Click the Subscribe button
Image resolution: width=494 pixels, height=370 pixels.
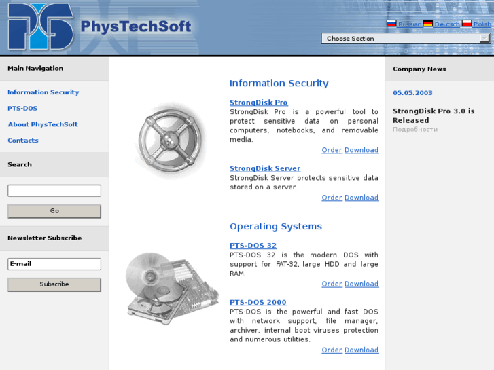[x=54, y=284]
